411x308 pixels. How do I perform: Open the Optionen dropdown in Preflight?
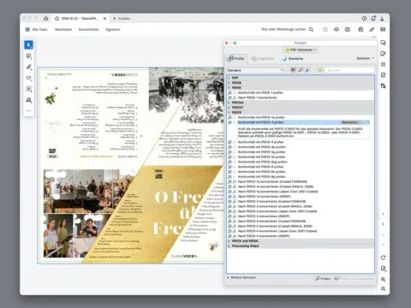(365, 58)
